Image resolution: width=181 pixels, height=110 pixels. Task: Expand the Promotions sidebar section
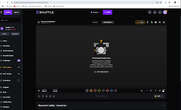(18, 80)
